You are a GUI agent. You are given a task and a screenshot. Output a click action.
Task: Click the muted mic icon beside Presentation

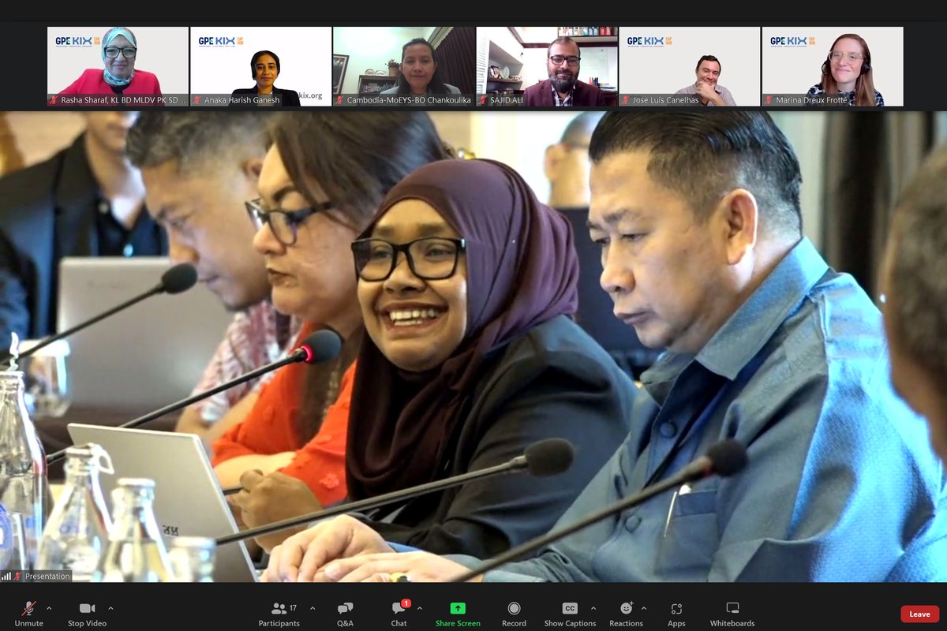point(18,577)
